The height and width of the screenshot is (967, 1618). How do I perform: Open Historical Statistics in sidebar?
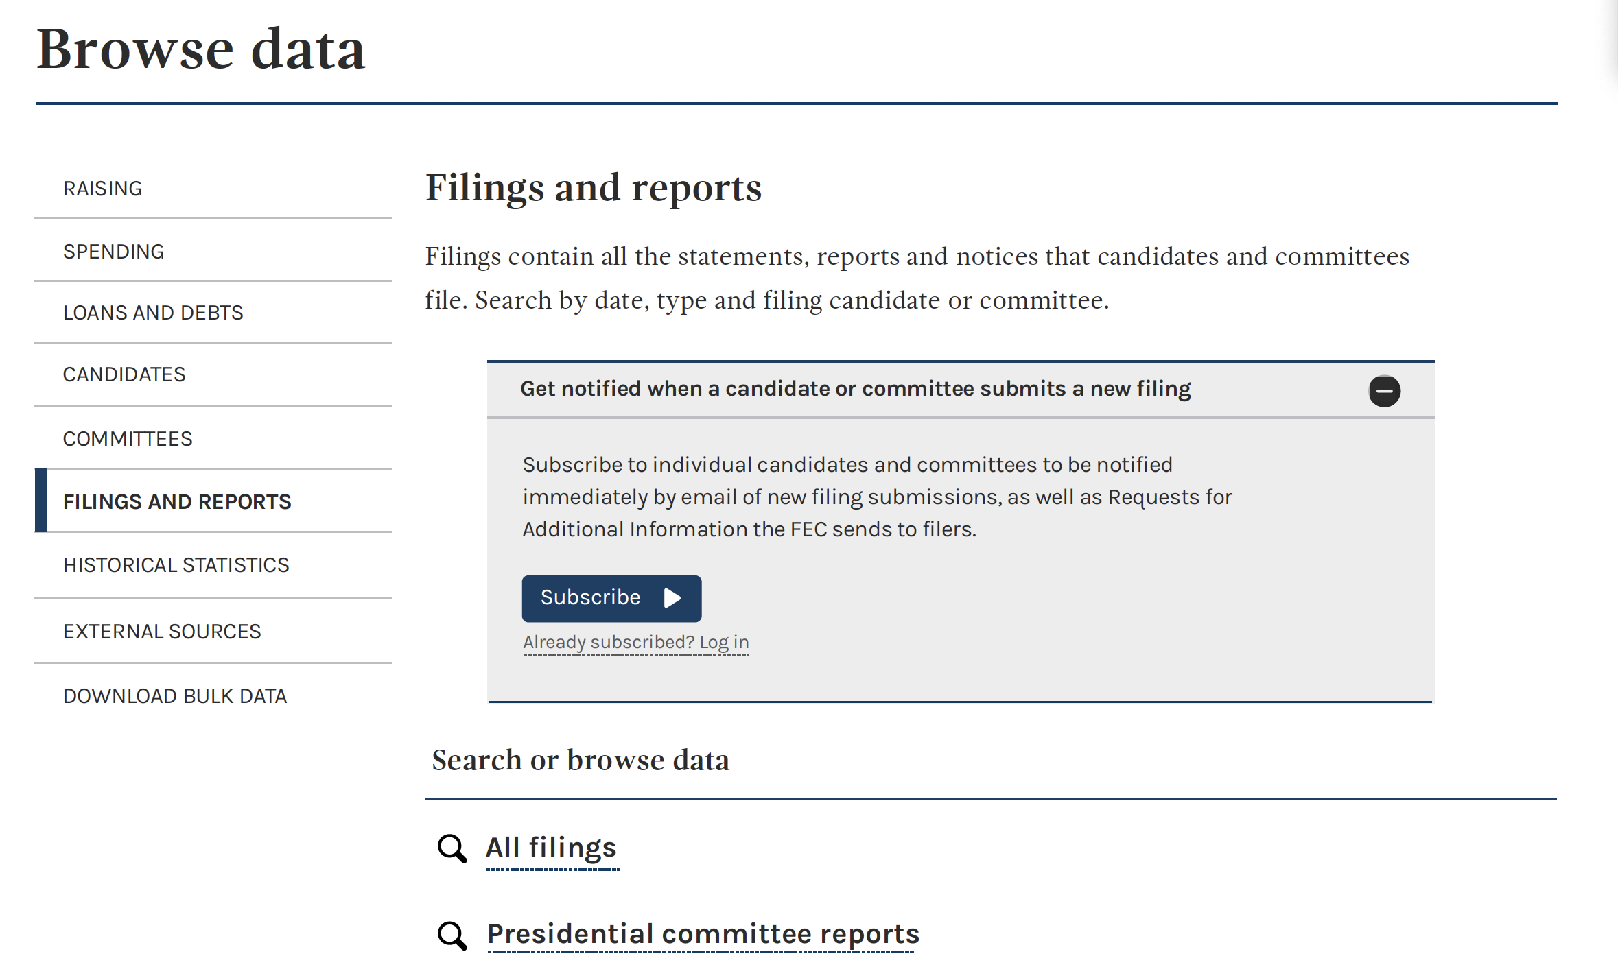click(213, 565)
